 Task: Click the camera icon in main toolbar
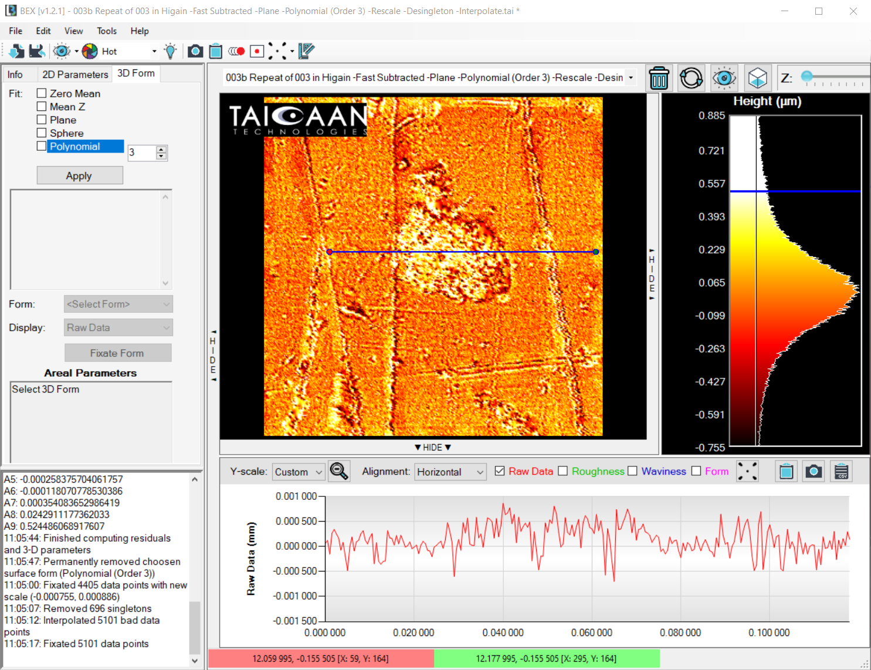click(195, 52)
